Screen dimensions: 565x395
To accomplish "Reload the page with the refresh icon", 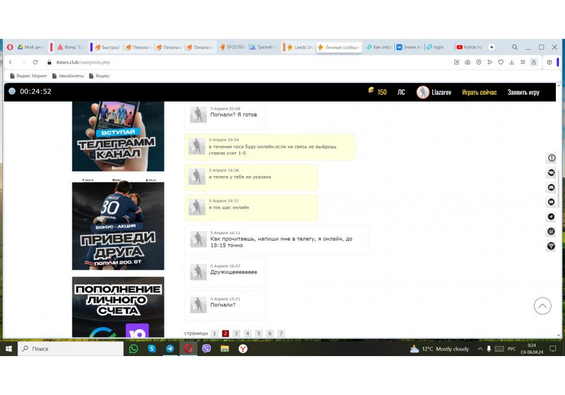I will click(36, 62).
